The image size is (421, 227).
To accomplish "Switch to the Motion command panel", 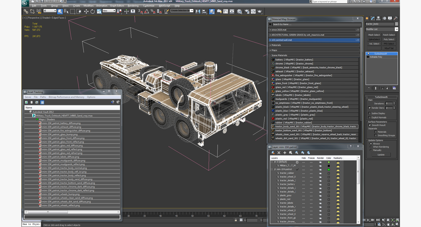I will point(385,18).
